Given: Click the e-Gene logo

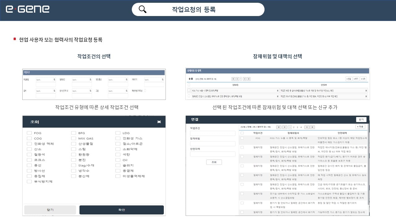Looking at the screenshot, I should click(x=28, y=9).
